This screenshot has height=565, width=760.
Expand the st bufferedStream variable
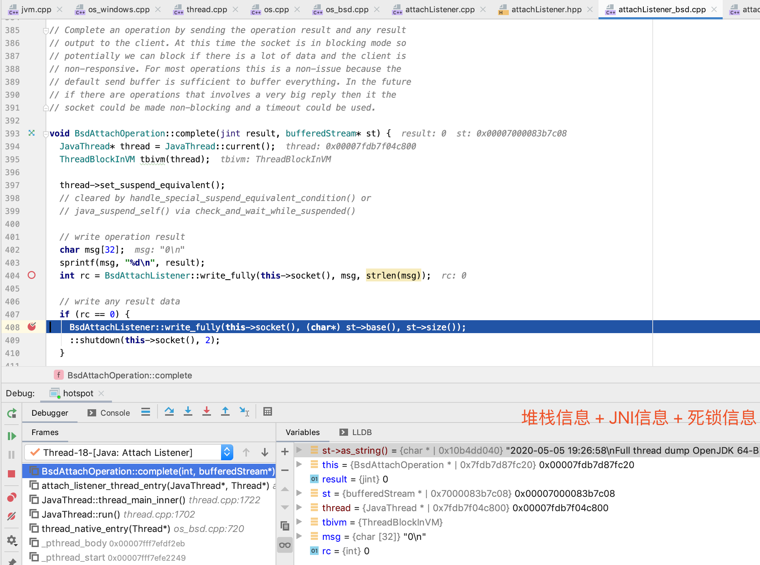click(x=299, y=494)
